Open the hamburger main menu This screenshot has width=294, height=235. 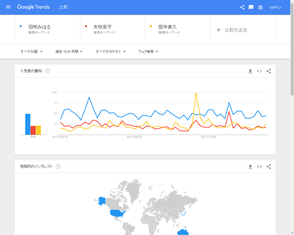point(8,7)
